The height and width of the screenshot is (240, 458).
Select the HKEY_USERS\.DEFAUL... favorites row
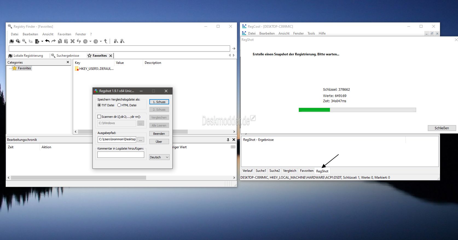pyautogui.click(x=94, y=69)
